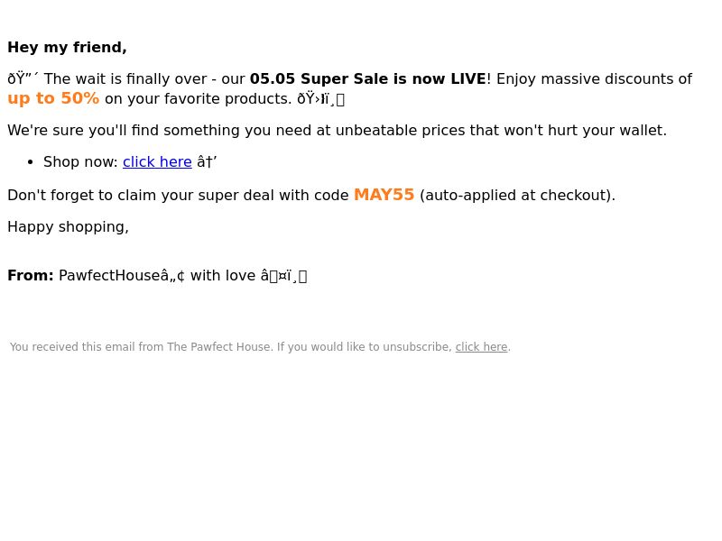Select the 05.05 Super Sale is now LIVE text
The height and width of the screenshot is (541, 722).
pos(368,78)
